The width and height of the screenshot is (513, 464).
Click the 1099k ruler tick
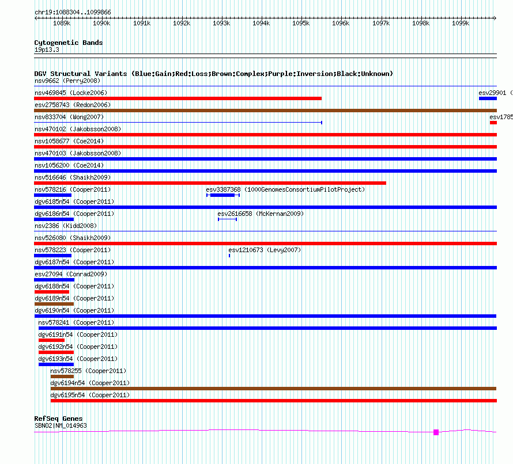click(461, 23)
